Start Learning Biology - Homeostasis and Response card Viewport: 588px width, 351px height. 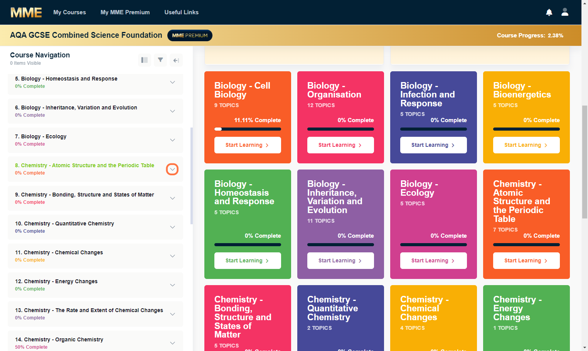tap(248, 261)
